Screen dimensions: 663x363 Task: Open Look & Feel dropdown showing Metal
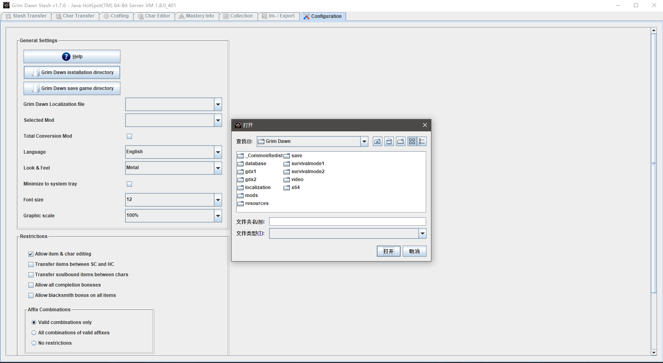[x=218, y=168]
